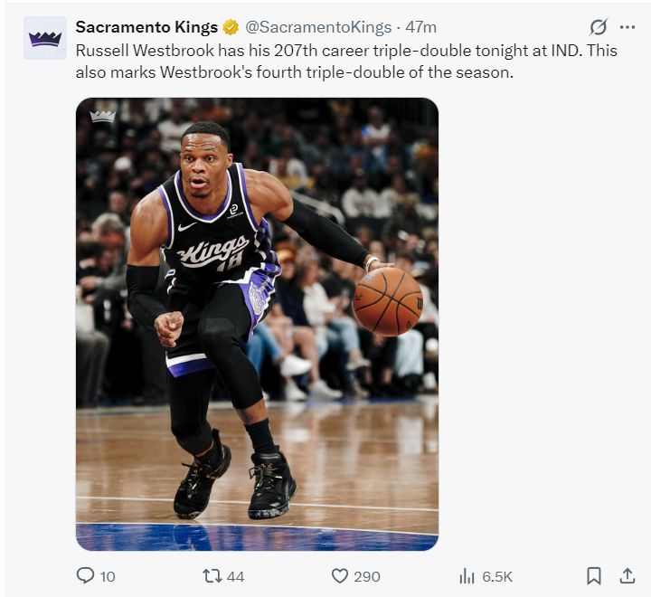The width and height of the screenshot is (651, 597).
Task: Open the Russell Westbrook photo
Action: click(257, 324)
